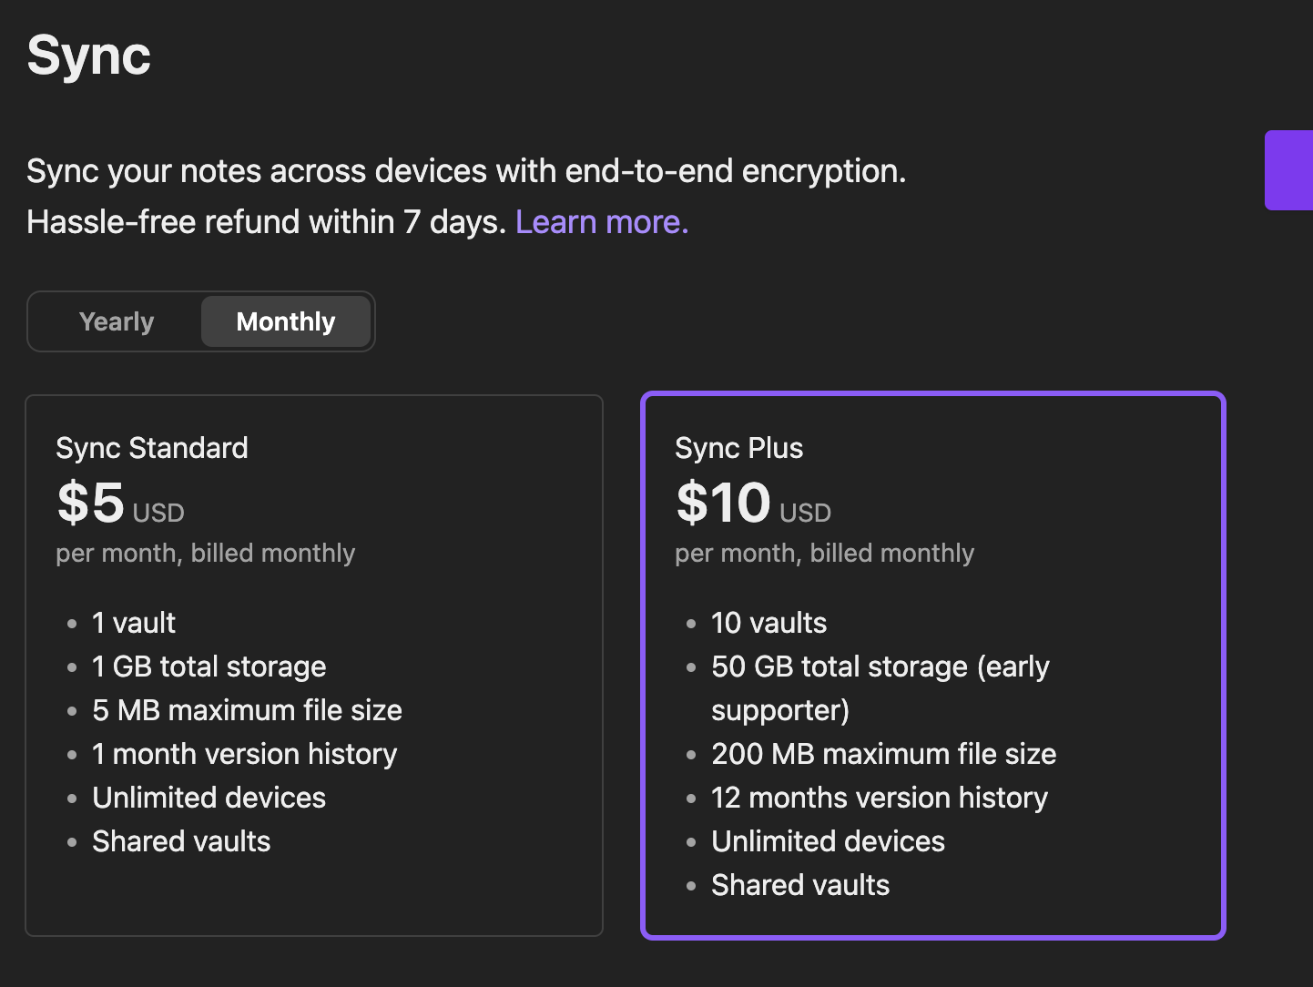Select the Monthly billing option
Screen dimensions: 1313x987
pos(285,321)
